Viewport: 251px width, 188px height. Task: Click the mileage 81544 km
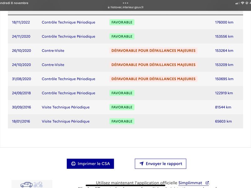(x=223, y=107)
